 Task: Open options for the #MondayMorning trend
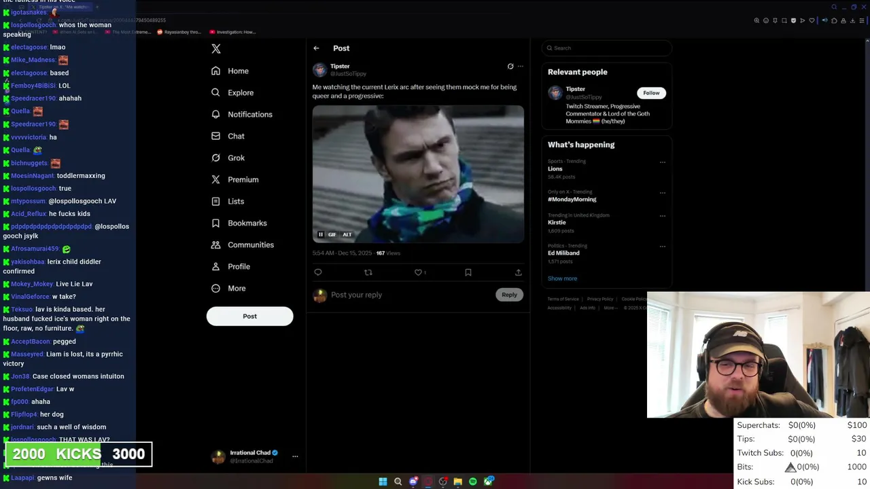pos(663,193)
